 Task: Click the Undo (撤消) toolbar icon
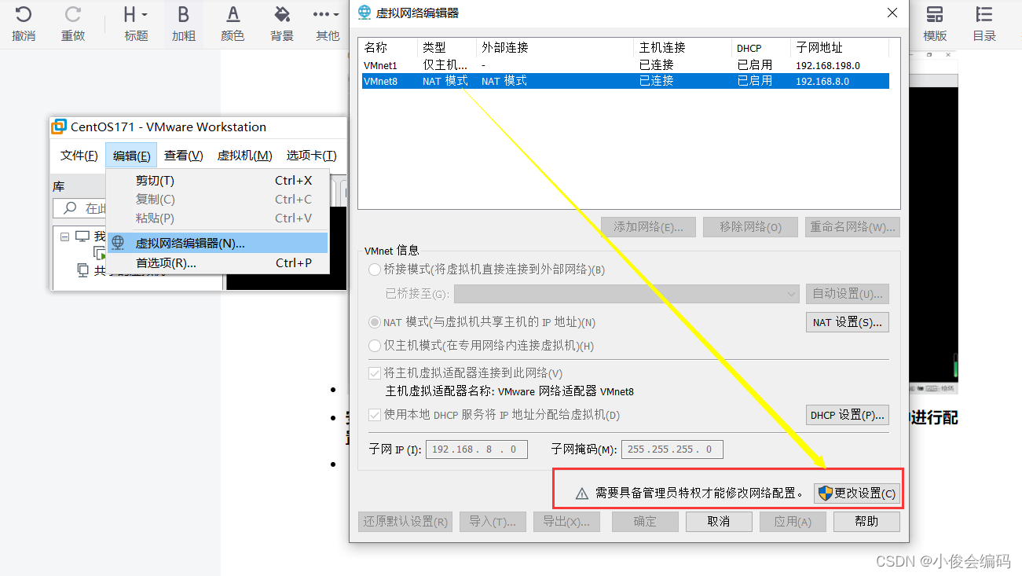point(24,14)
